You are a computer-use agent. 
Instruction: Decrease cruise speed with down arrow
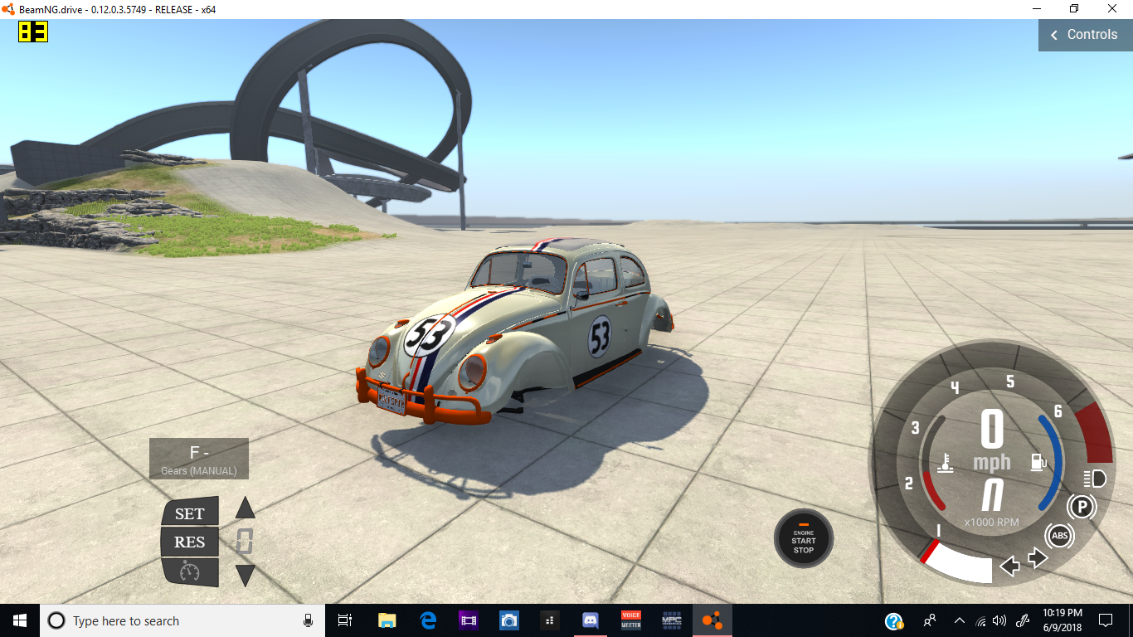245,575
